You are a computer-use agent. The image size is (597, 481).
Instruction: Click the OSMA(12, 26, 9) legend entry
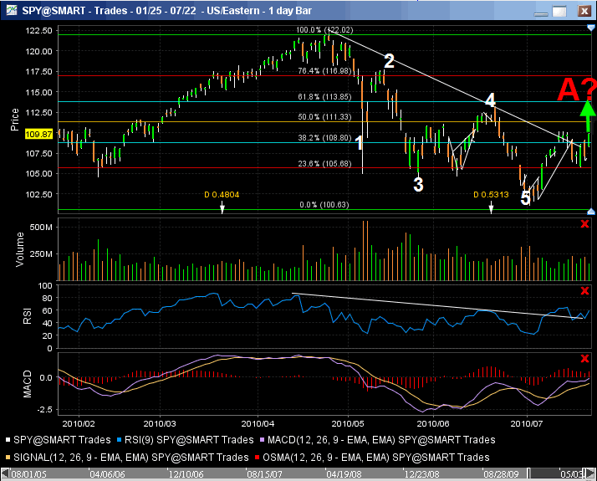[x=372, y=458]
